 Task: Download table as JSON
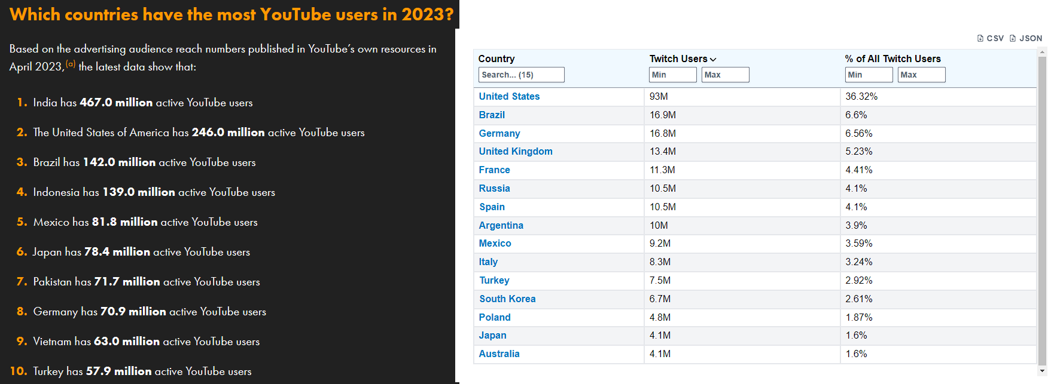click(1026, 38)
